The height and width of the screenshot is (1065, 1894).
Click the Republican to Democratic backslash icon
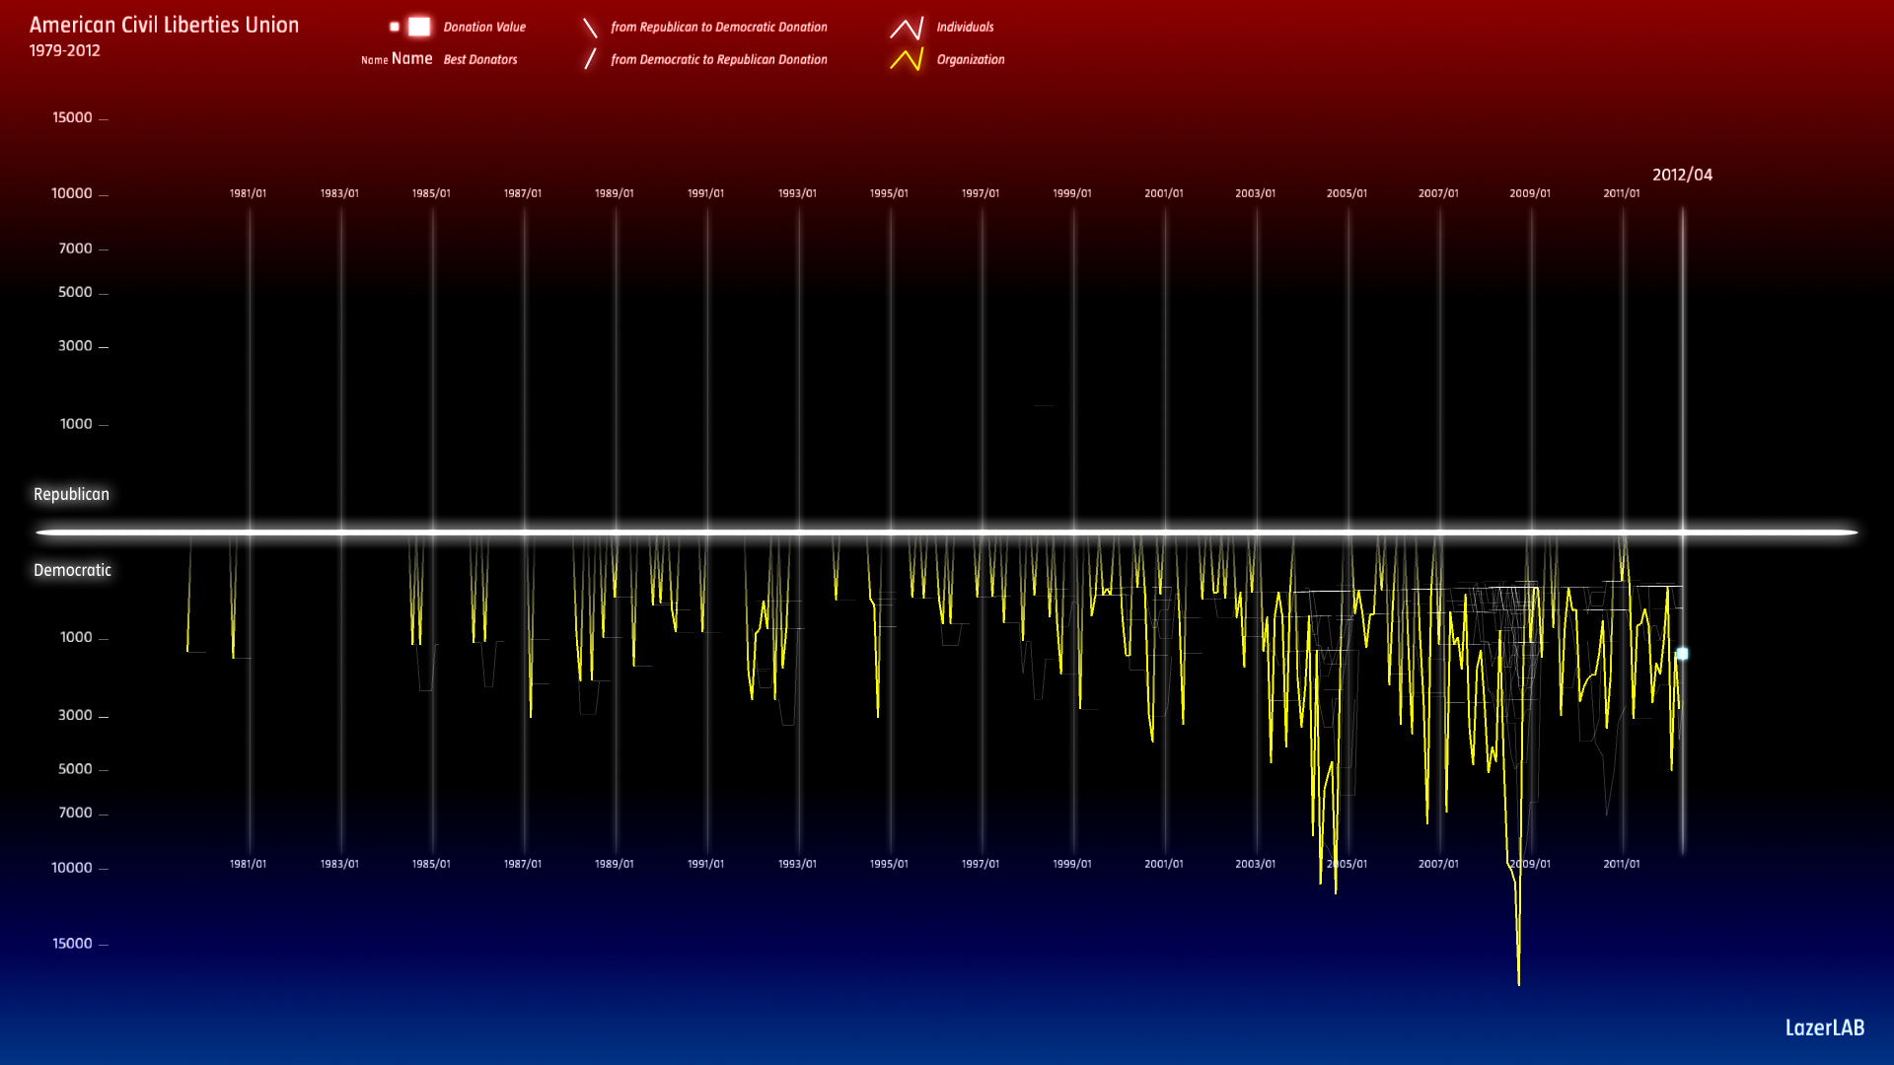pos(590,28)
